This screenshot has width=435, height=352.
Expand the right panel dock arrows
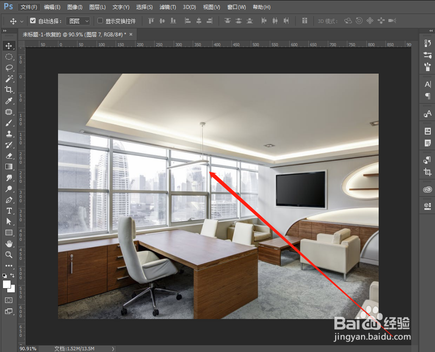click(x=431, y=31)
